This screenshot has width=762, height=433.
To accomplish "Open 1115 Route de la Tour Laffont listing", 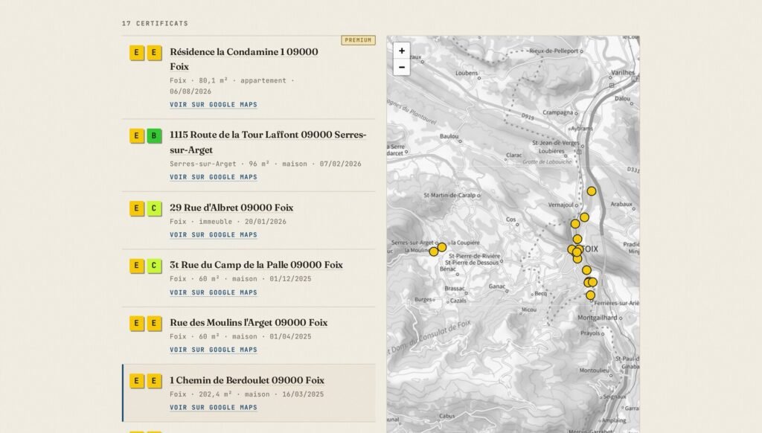I will click(x=268, y=142).
